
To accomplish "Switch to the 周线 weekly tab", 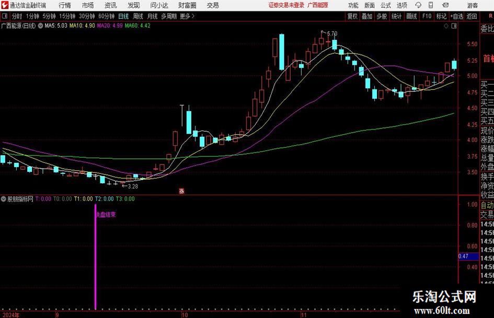I will point(137,16).
